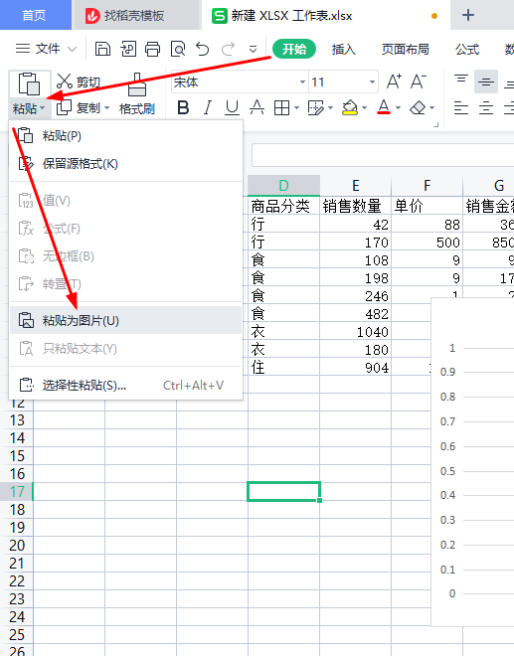Decrease font size with A- icon
The image size is (514, 656).
pos(419,82)
